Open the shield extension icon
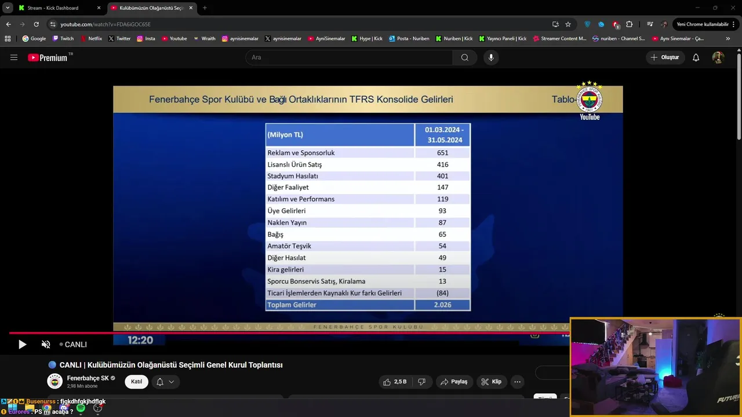Viewport: 742px width, 417px height. point(587,24)
